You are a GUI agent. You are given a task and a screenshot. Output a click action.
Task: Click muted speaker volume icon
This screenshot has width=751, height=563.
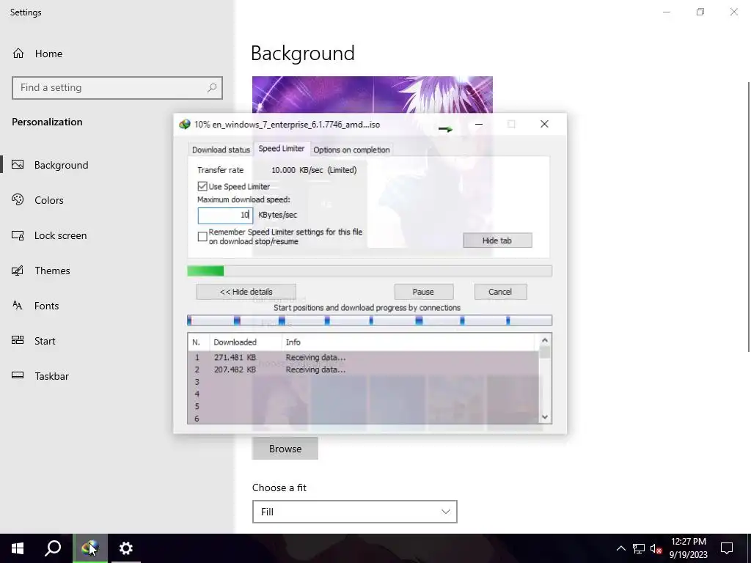tap(656, 548)
